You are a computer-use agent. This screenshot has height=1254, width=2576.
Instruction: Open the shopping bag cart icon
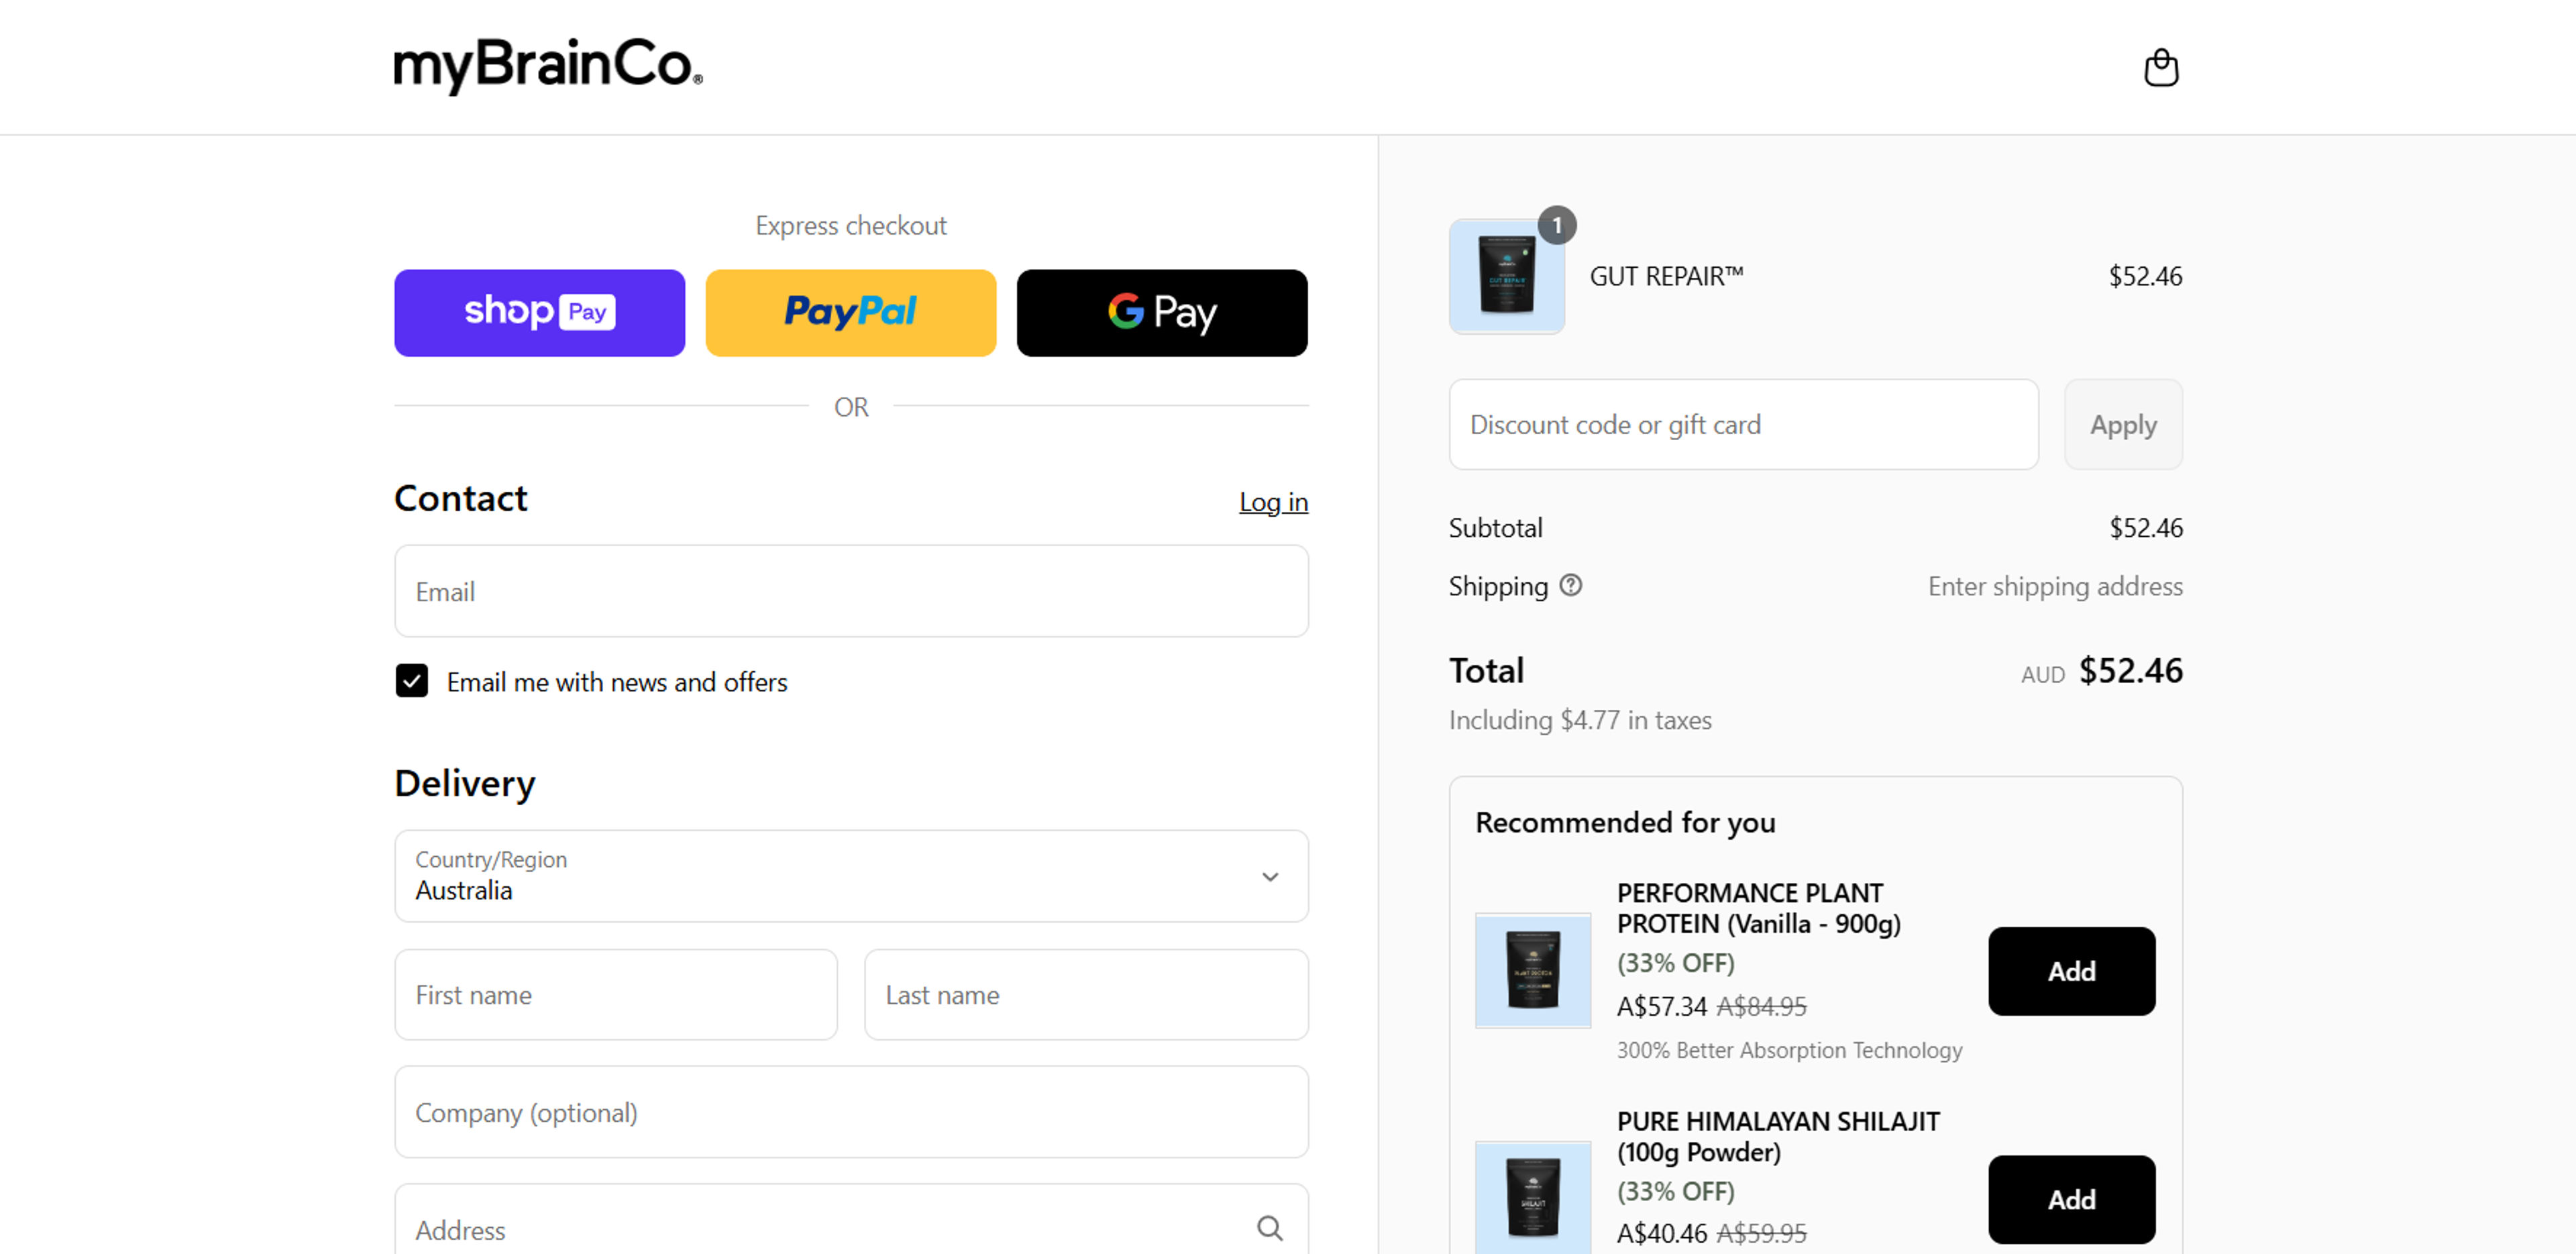(2160, 68)
